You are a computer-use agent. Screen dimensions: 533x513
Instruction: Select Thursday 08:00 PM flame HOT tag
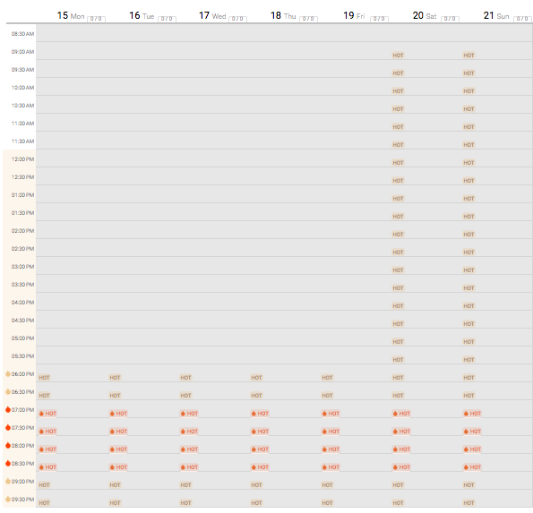pyautogui.click(x=260, y=449)
